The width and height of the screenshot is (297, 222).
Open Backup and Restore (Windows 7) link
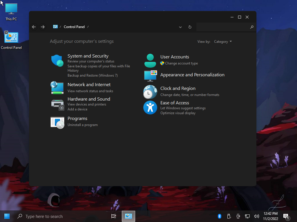coord(93,75)
